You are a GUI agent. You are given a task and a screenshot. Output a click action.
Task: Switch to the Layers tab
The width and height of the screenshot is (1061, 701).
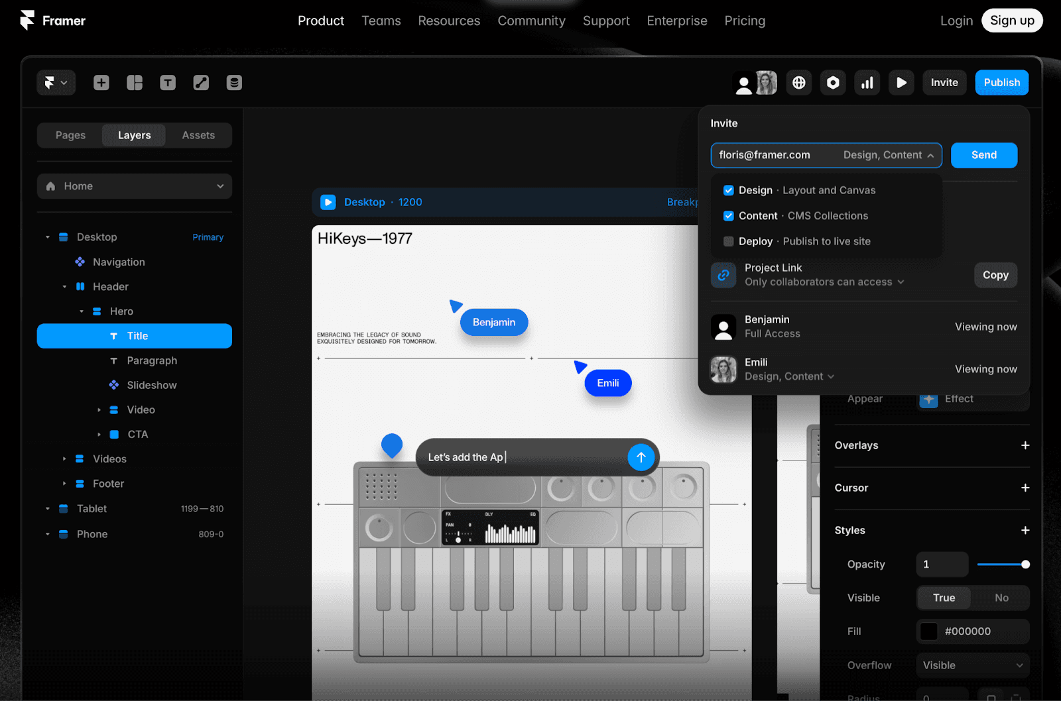coord(134,135)
